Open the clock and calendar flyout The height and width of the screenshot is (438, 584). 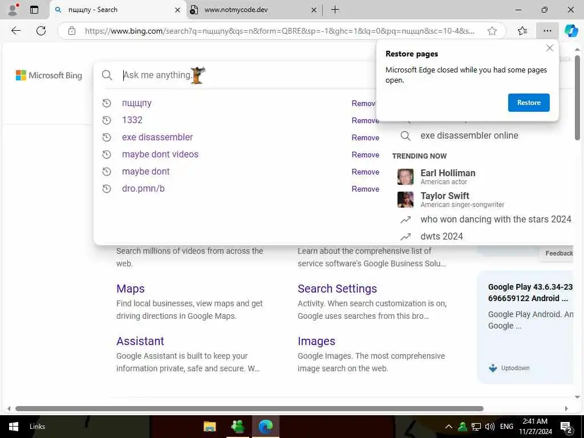535,427
